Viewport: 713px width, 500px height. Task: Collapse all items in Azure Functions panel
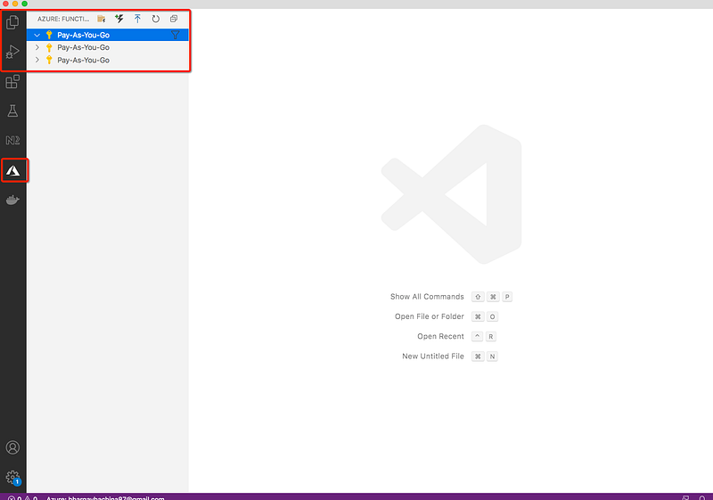pos(174,19)
